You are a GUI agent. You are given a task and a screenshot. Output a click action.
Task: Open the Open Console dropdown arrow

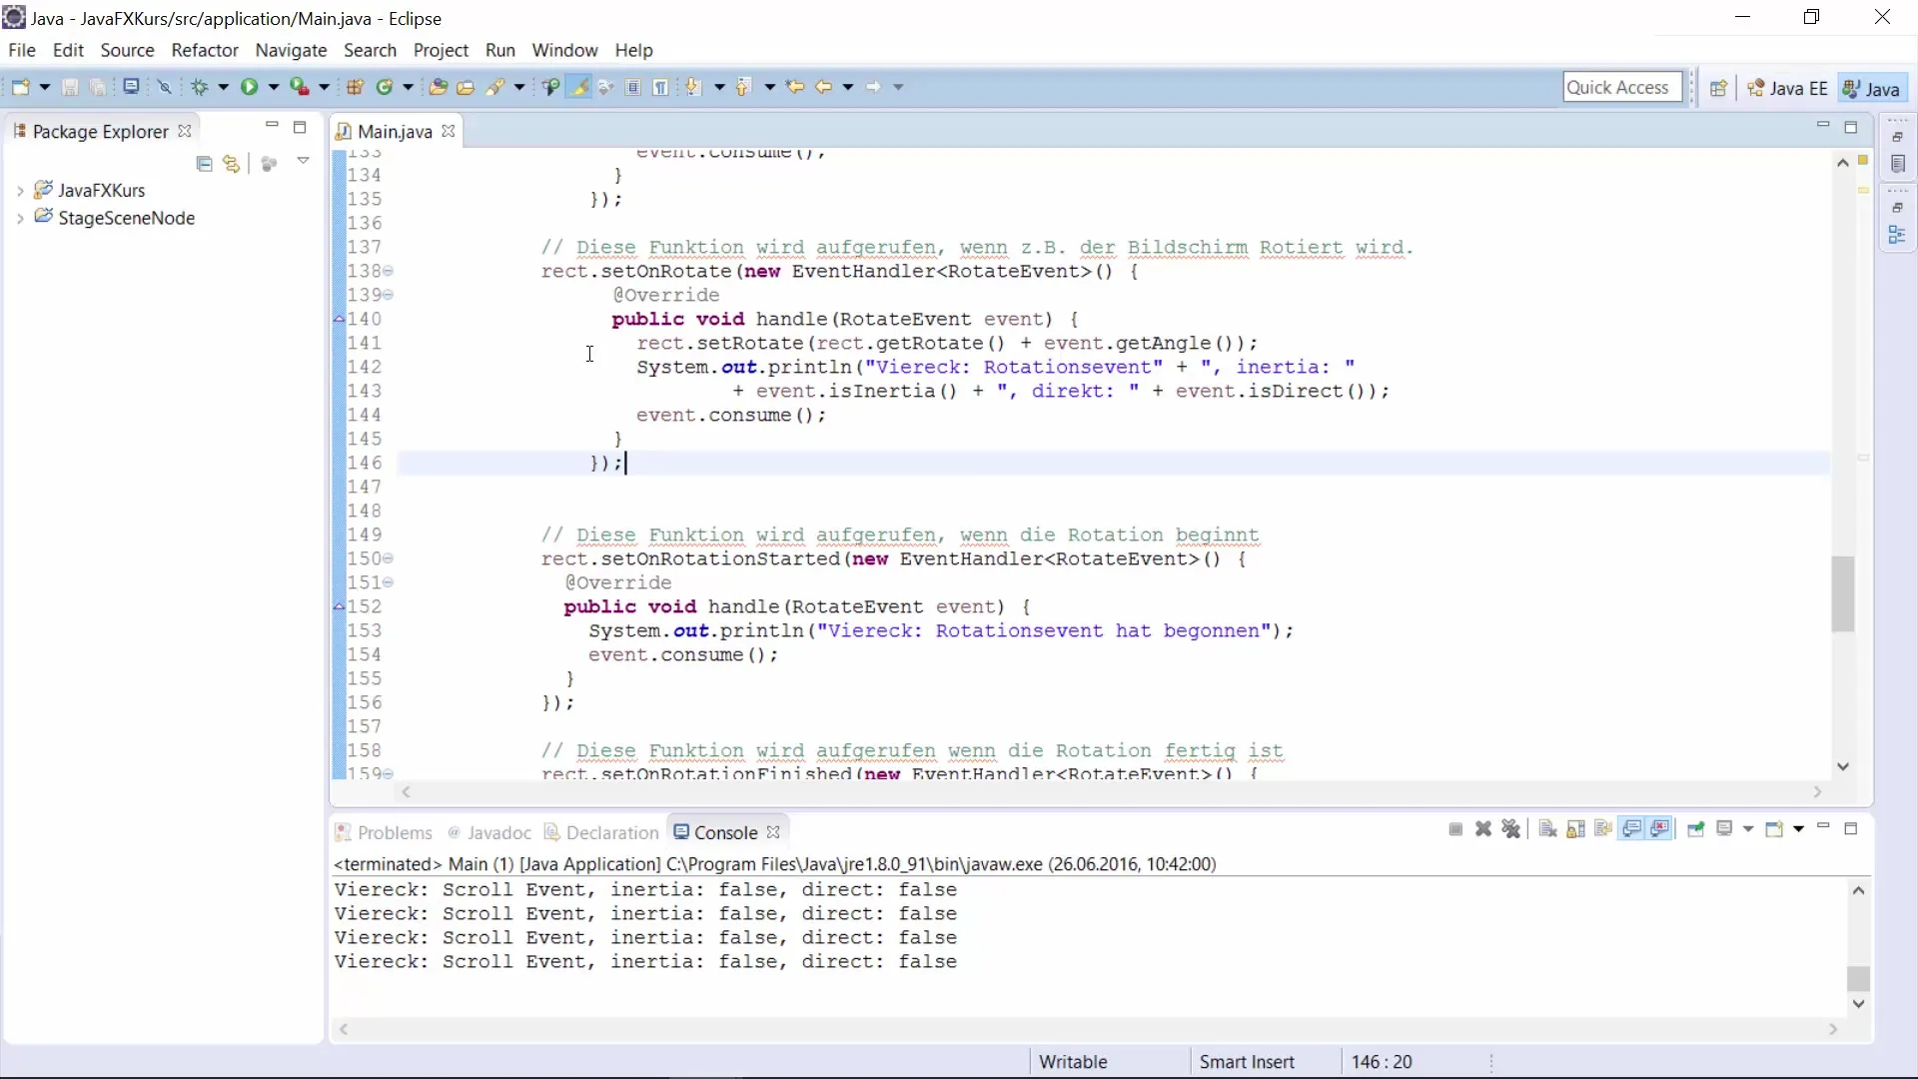(1798, 829)
